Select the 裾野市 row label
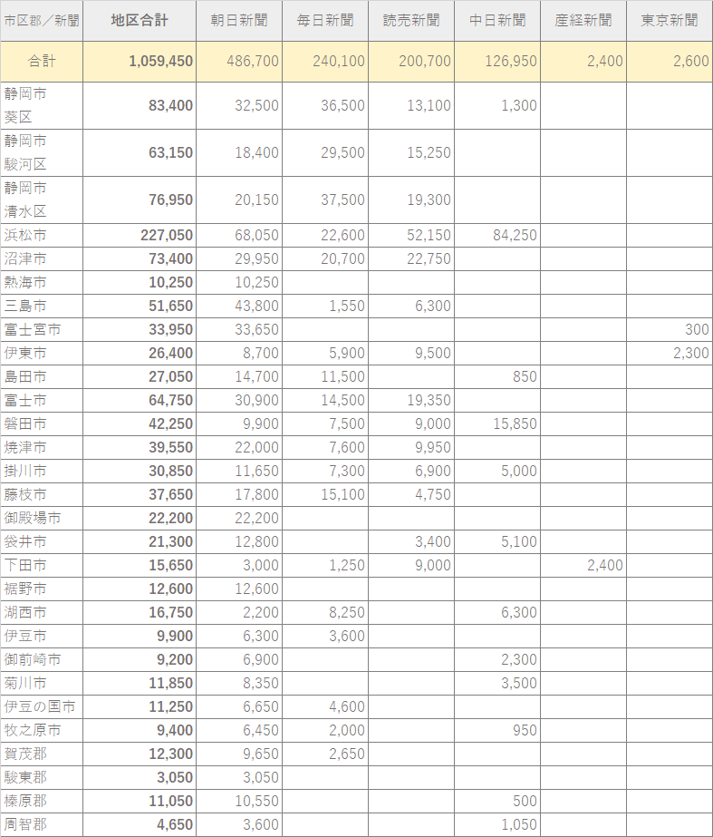Image resolution: width=713 pixels, height=837 pixels. coord(42,589)
